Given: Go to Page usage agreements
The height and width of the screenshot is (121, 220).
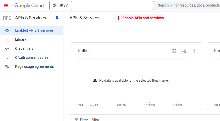Looking at the screenshot, I should pyautogui.click(x=34, y=67).
